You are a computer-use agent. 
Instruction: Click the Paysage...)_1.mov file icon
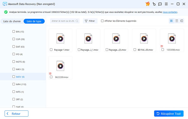pos(88,39)
